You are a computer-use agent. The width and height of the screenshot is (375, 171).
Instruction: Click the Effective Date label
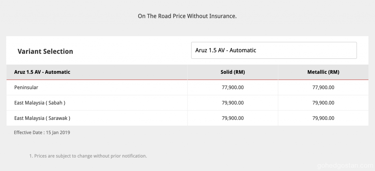[x=29, y=133]
